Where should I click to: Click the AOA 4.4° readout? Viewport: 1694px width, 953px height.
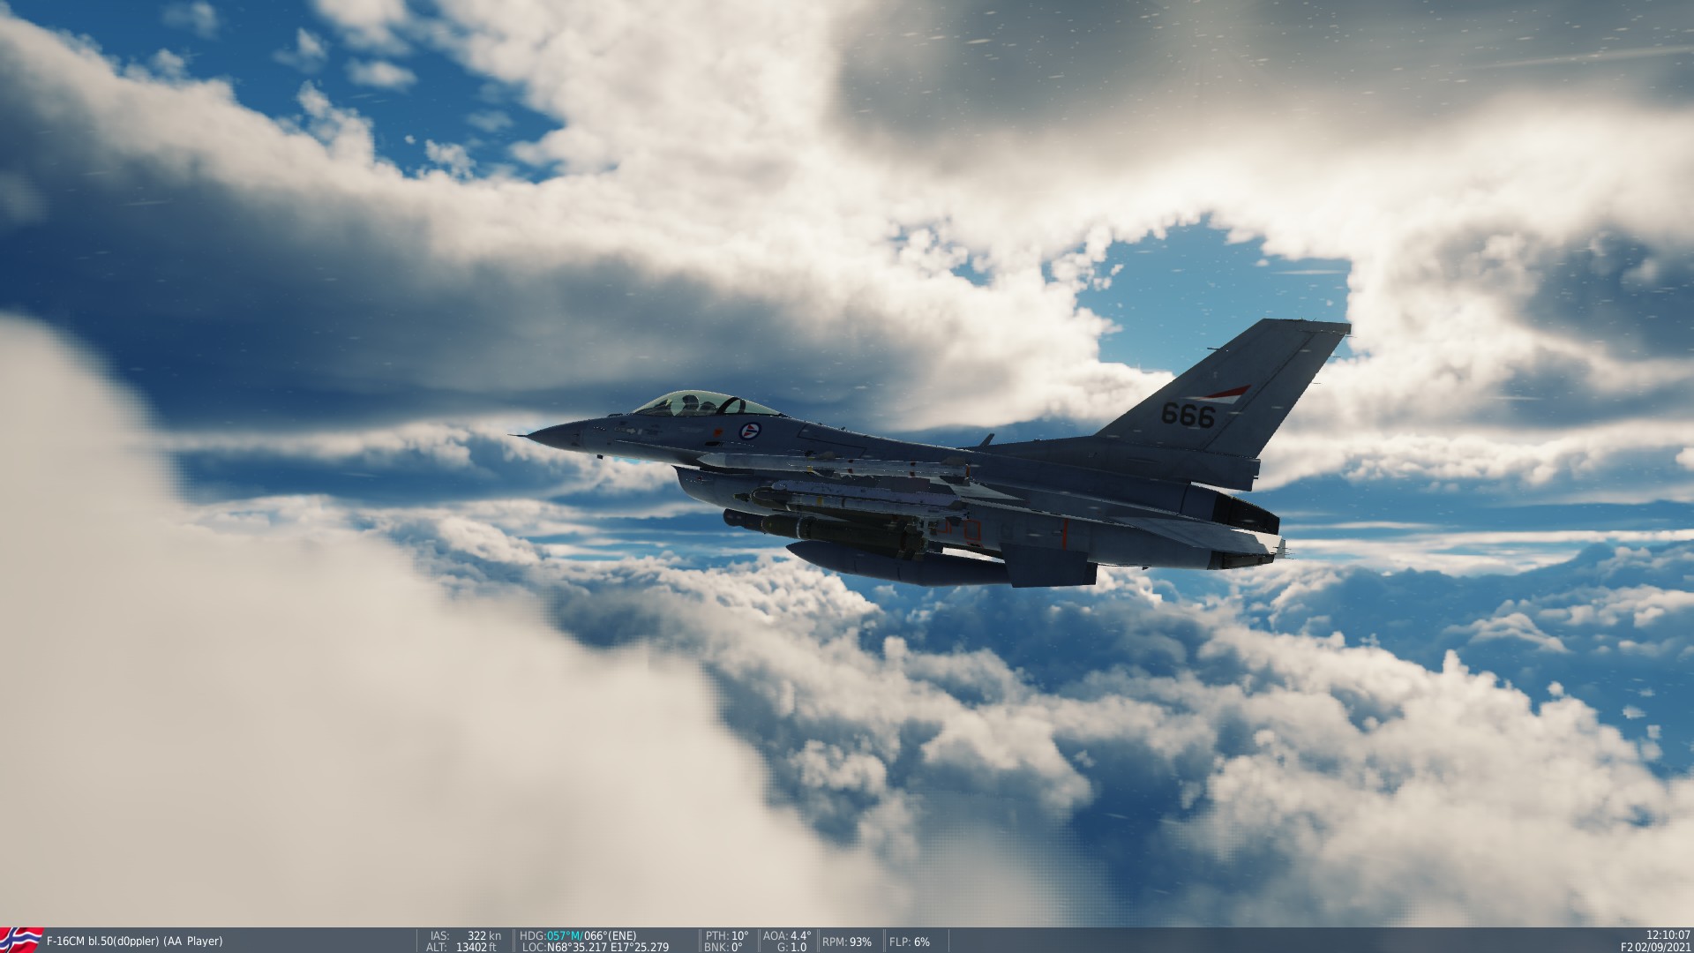pos(787,935)
